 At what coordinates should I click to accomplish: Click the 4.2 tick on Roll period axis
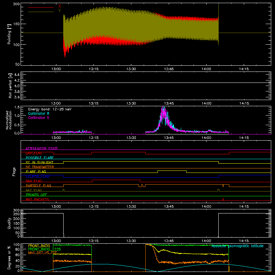click(x=17, y=80)
